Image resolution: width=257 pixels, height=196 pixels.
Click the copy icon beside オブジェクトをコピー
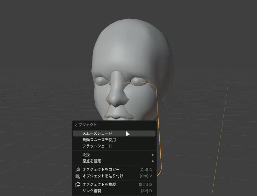pyautogui.click(x=78, y=170)
